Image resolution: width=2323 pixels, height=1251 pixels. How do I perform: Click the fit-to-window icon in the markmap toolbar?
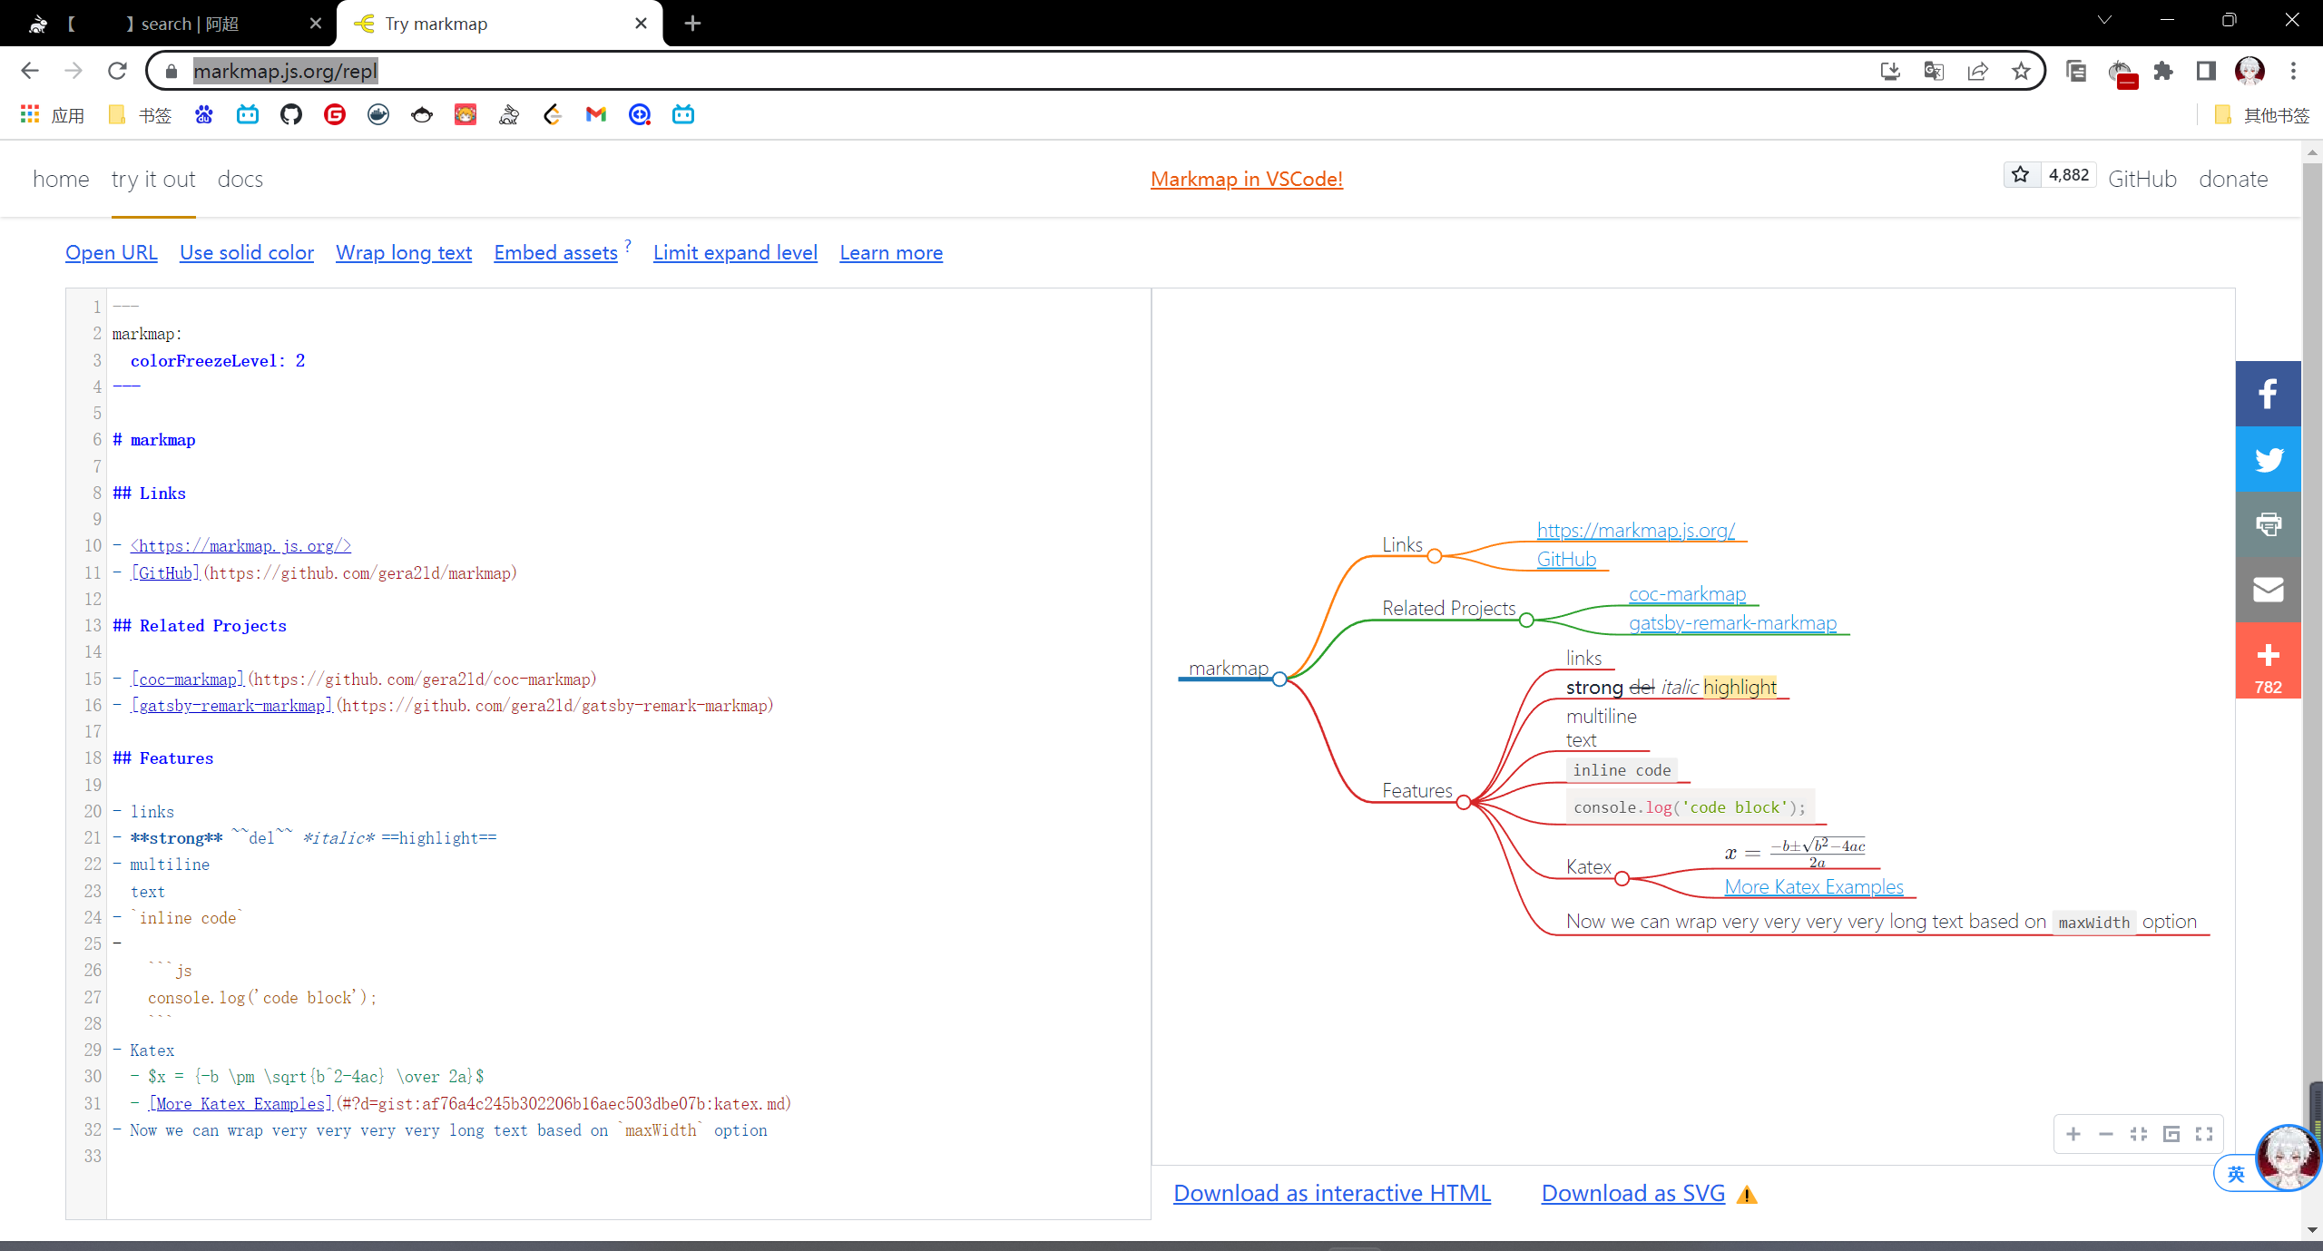pyautogui.click(x=2139, y=1134)
